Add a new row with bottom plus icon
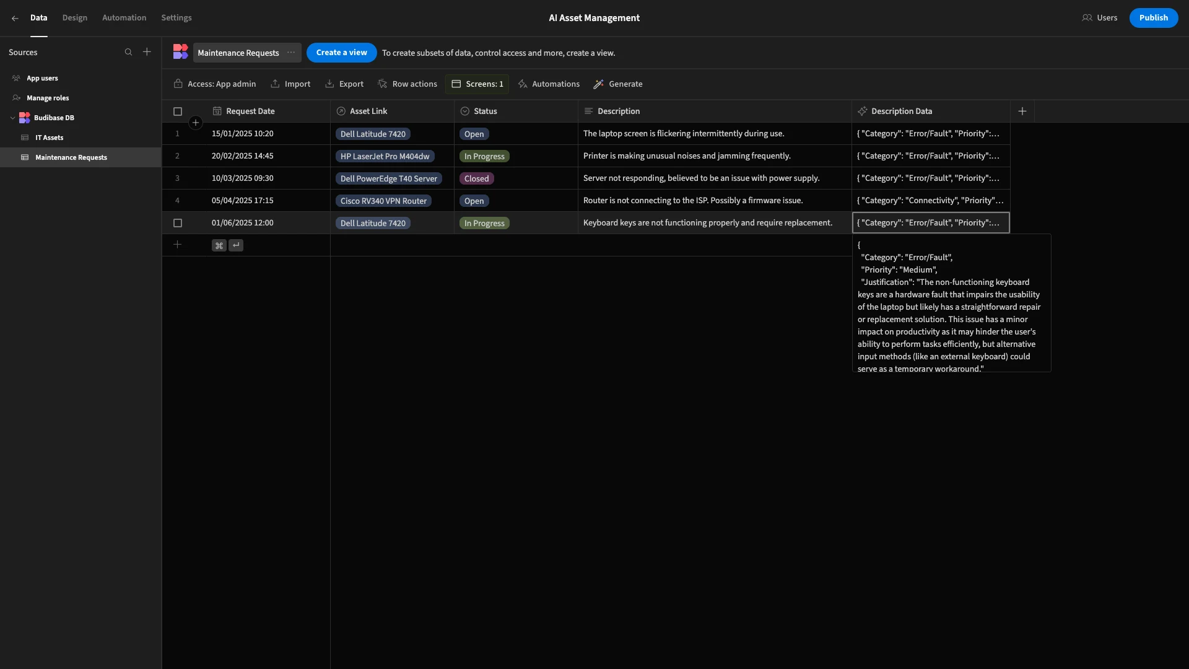Screen dimensions: 1189x669 tap(177, 245)
